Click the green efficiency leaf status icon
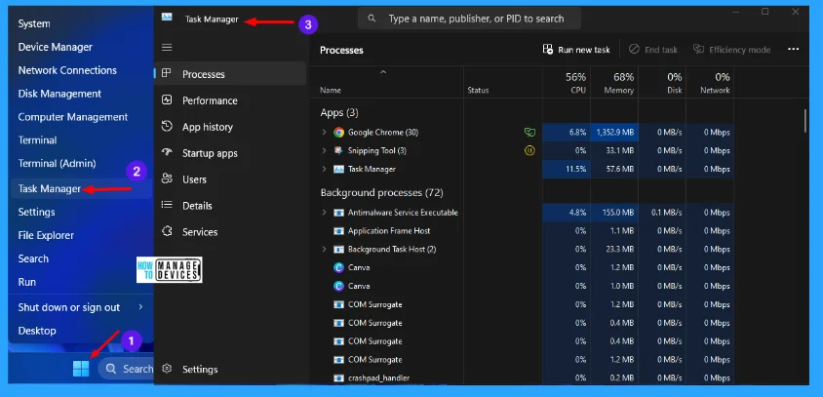823x397 pixels. (x=529, y=133)
